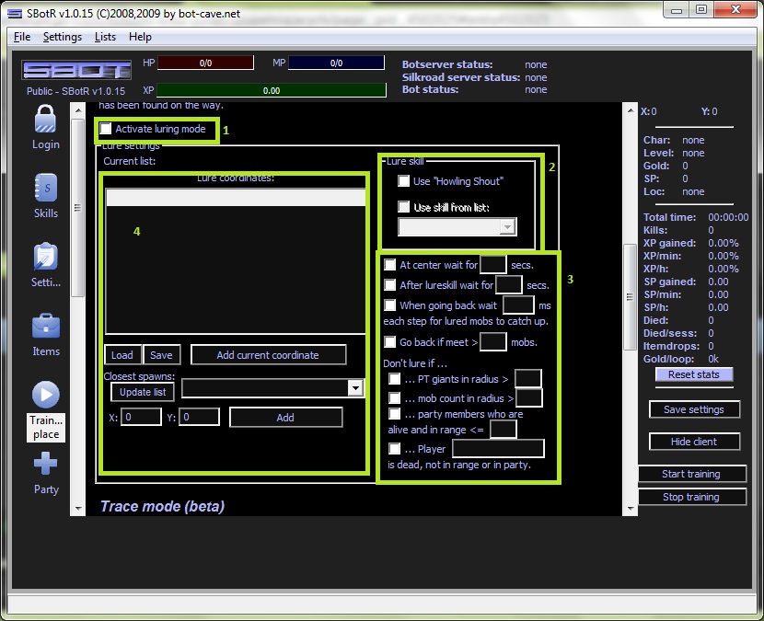Open the Login section padlock icon
Viewport: 764px width, 621px height.
(x=45, y=120)
